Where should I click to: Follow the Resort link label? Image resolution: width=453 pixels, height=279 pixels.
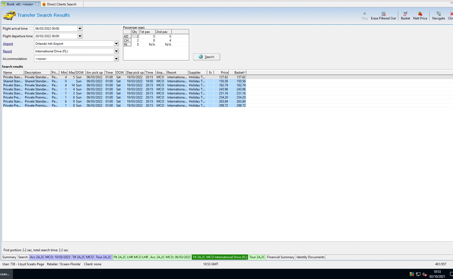click(x=7, y=51)
